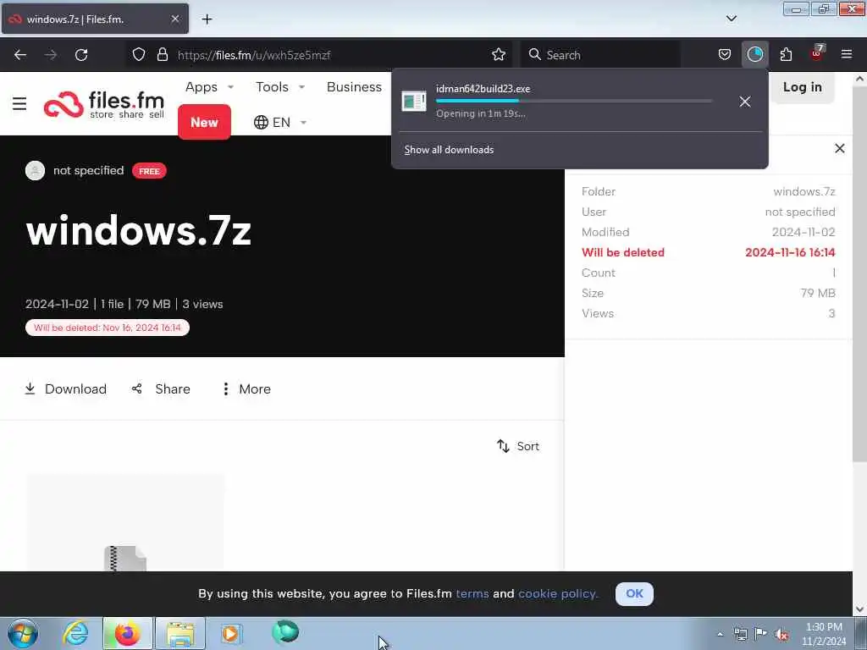The width and height of the screenshot is (867, 650).
Task: Click the download progress bar
Action: 573,102
